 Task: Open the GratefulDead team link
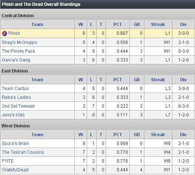tap(15, 170)
